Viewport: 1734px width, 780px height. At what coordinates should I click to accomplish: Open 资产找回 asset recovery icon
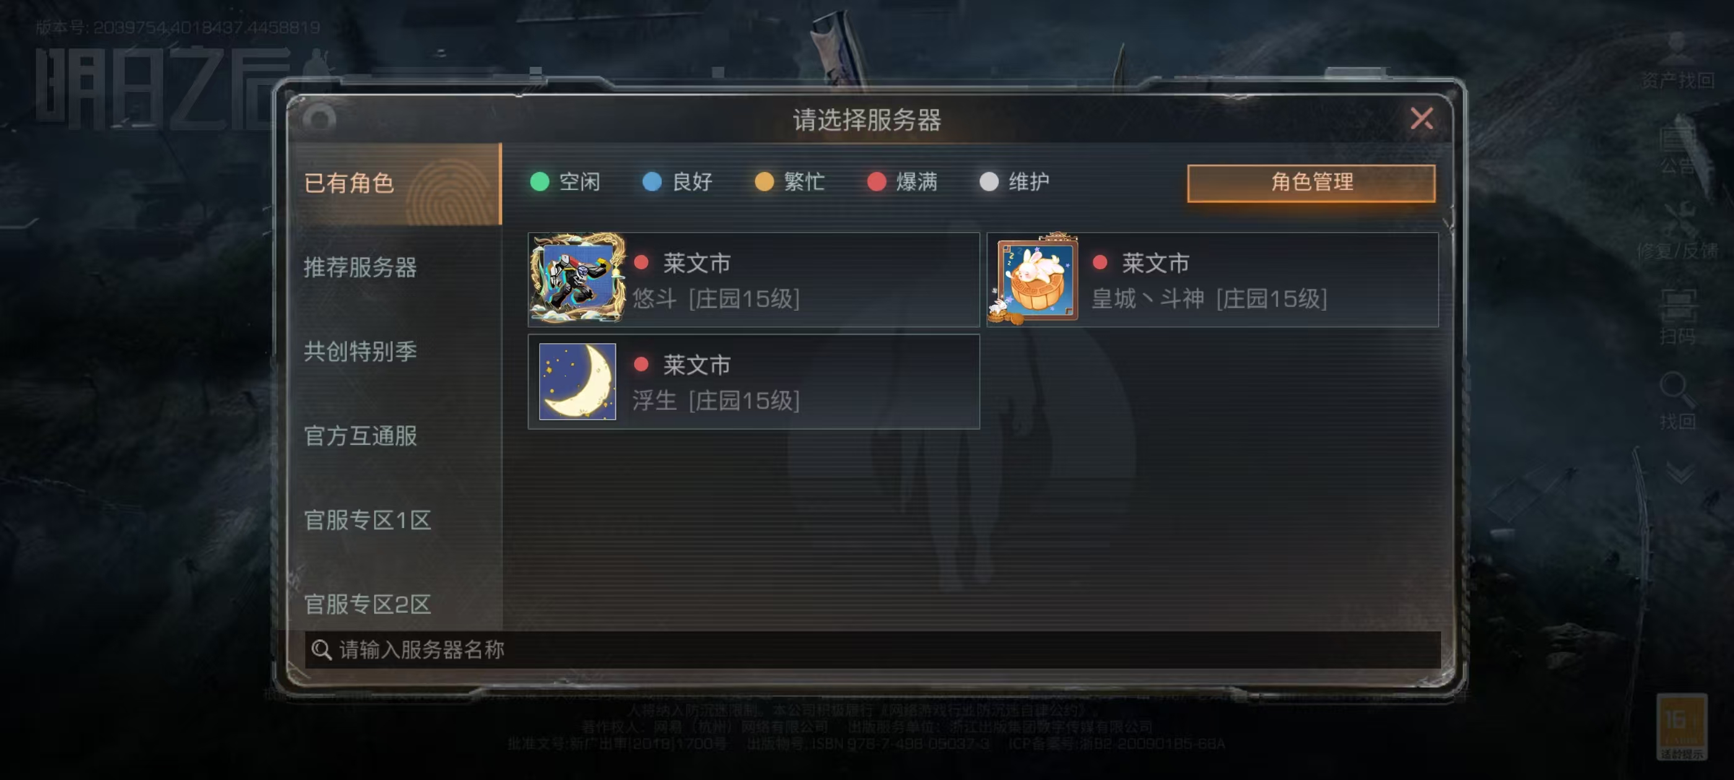coord(1677,61)
